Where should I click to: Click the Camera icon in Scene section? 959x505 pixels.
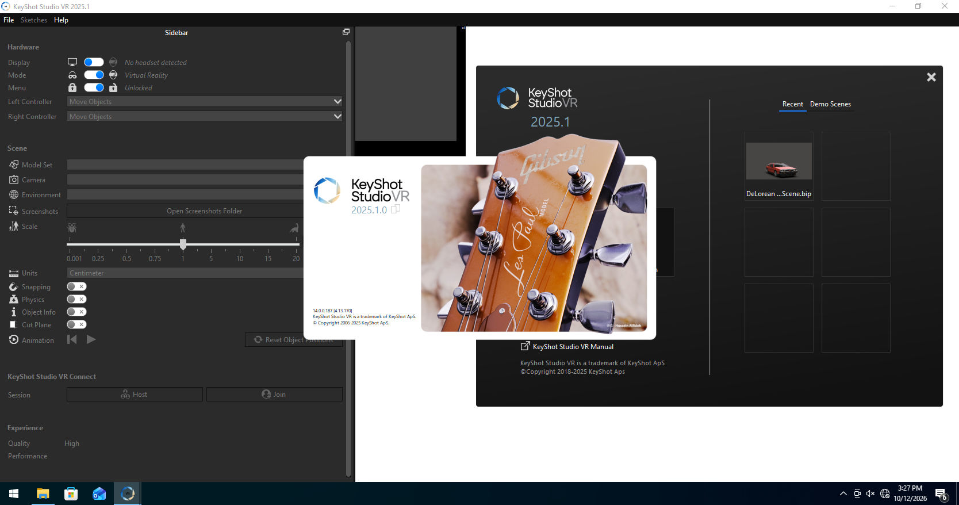(x=14, y=179)
